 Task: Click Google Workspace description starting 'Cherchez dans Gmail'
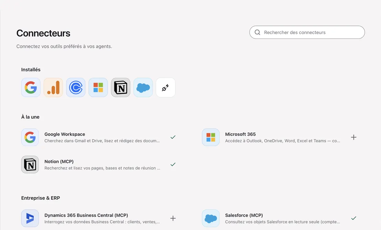[102, 141]
